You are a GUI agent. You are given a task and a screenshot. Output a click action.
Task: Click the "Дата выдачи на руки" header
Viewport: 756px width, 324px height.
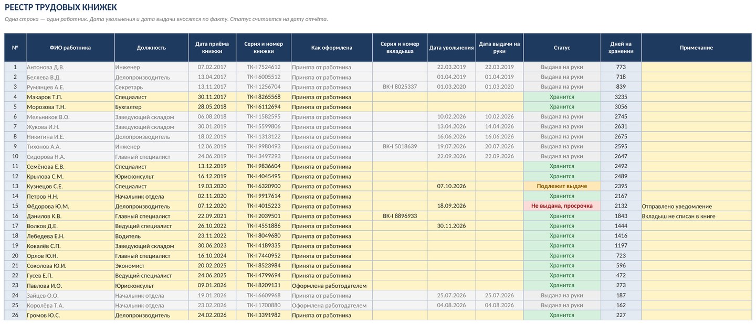click(x=499, y=48)
